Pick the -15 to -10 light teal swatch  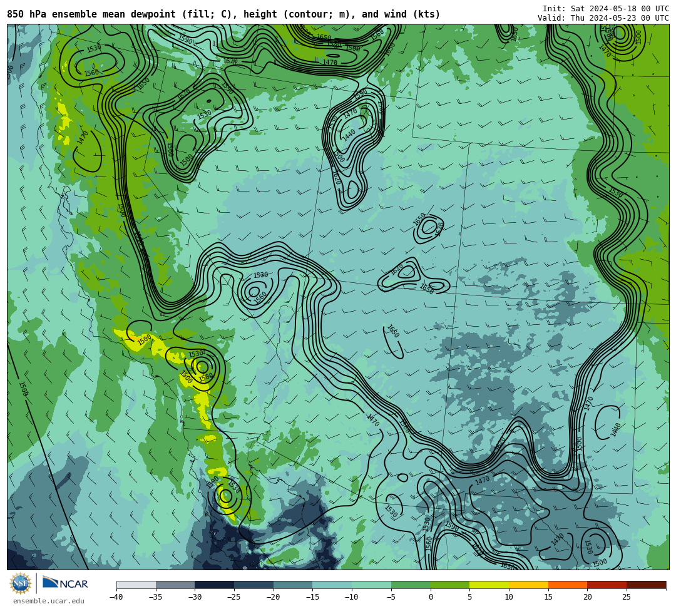pos(332,585)
